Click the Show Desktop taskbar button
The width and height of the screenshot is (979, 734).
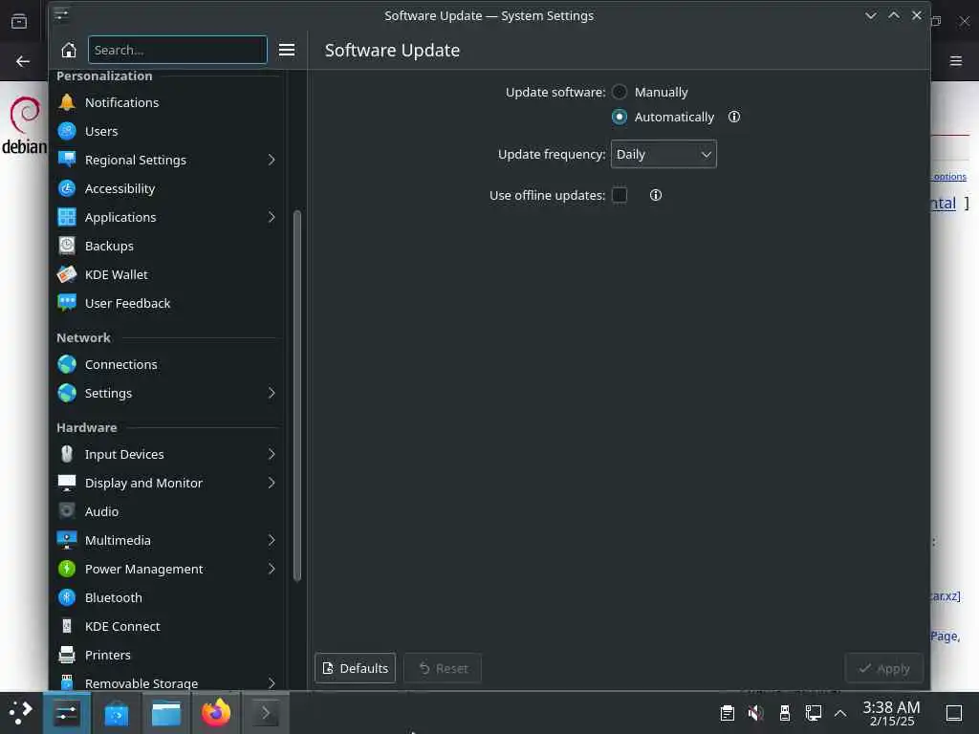(954, 713)
